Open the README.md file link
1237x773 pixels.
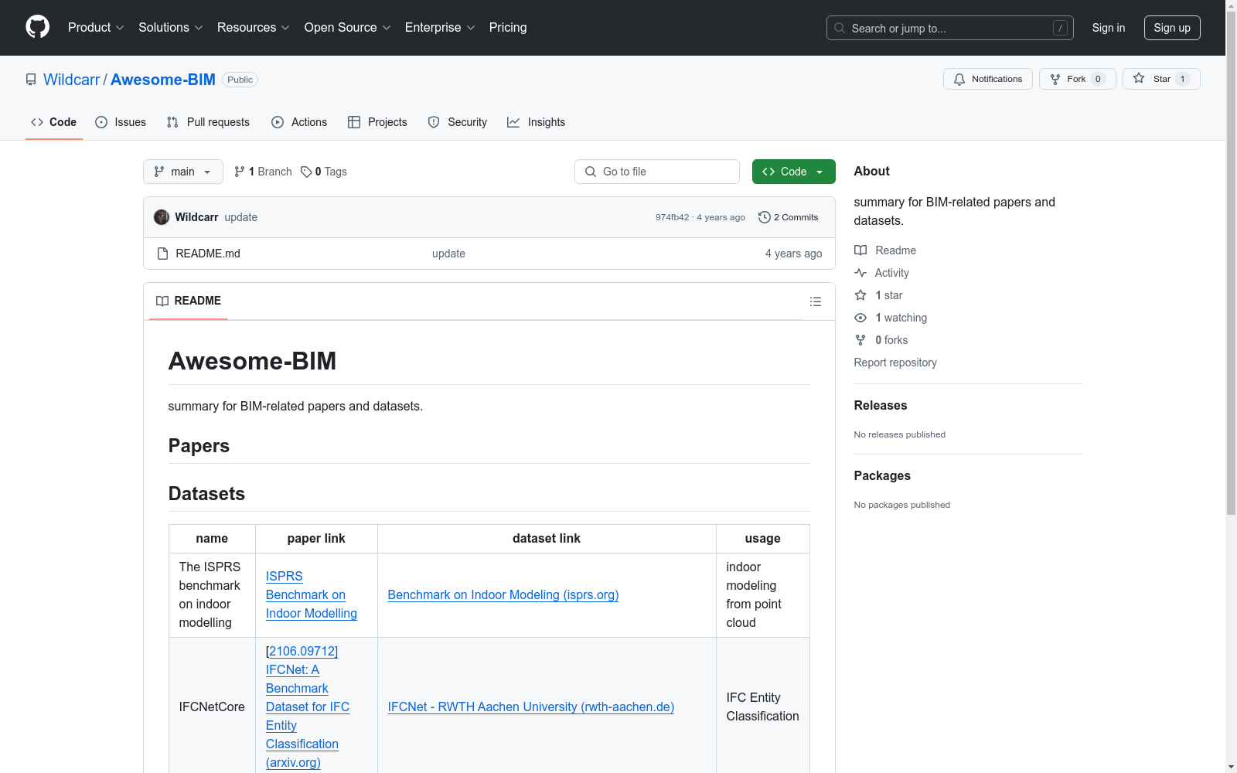tap(208, 254)
